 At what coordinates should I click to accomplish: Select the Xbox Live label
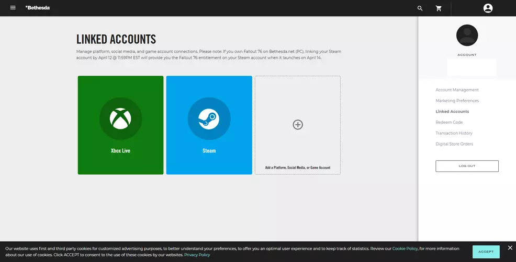tap(120, 151)
